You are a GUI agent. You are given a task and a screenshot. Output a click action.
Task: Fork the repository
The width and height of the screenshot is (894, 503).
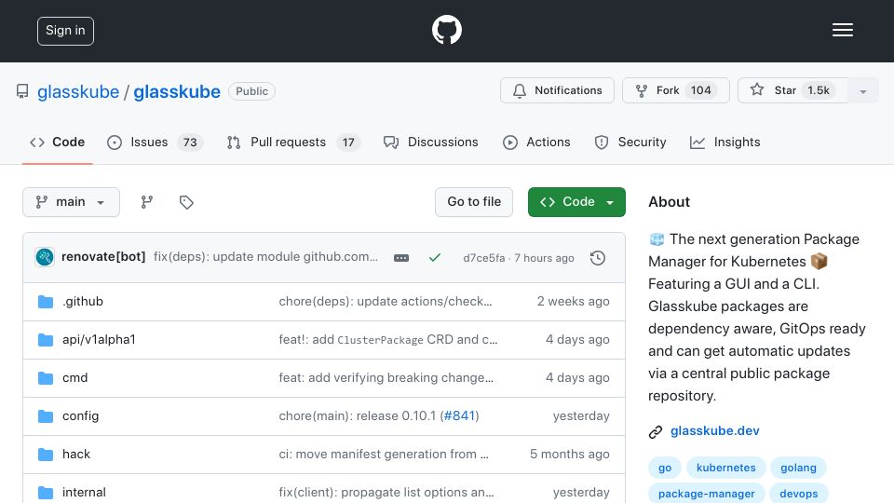[676, 90]
